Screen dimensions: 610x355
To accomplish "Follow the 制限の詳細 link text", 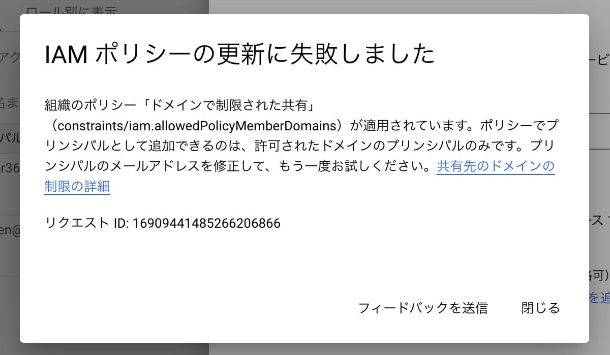I will click(77, 187).
